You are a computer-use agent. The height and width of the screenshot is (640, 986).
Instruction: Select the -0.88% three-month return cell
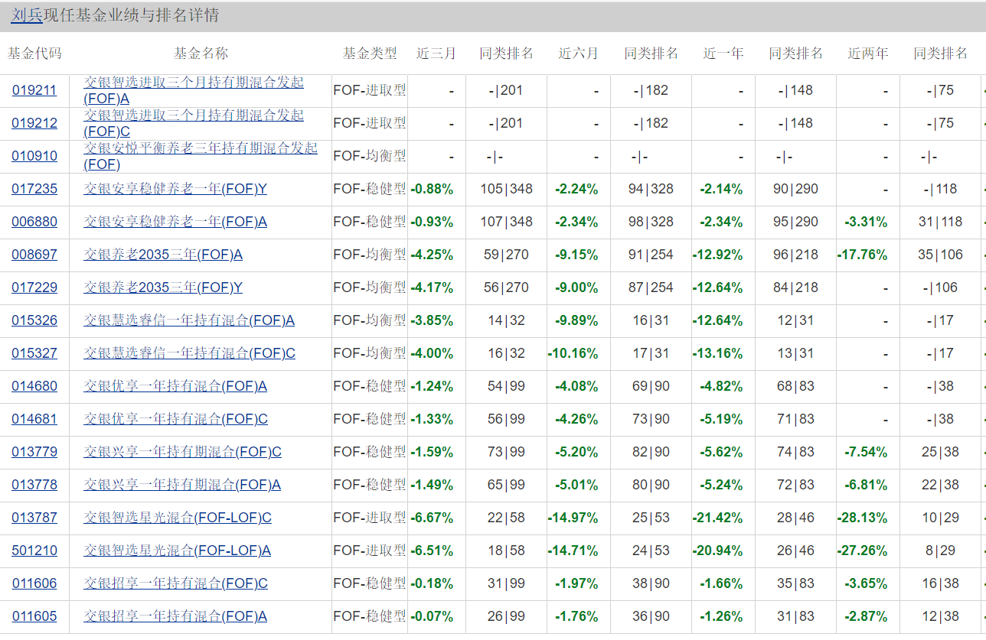click(x=432, y=189)
